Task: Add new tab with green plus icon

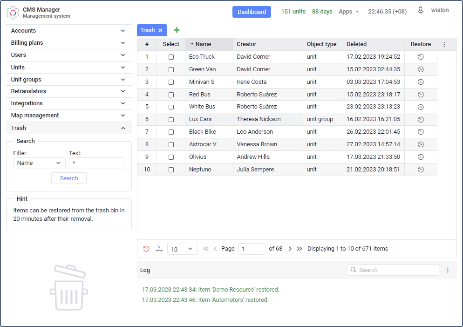Action: point(177,30)
